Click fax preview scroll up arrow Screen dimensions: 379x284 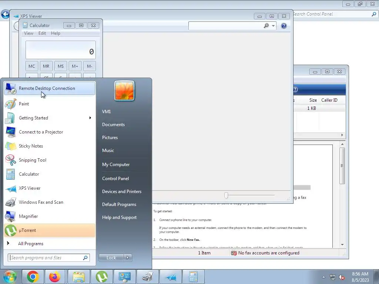tap(342, 144)
